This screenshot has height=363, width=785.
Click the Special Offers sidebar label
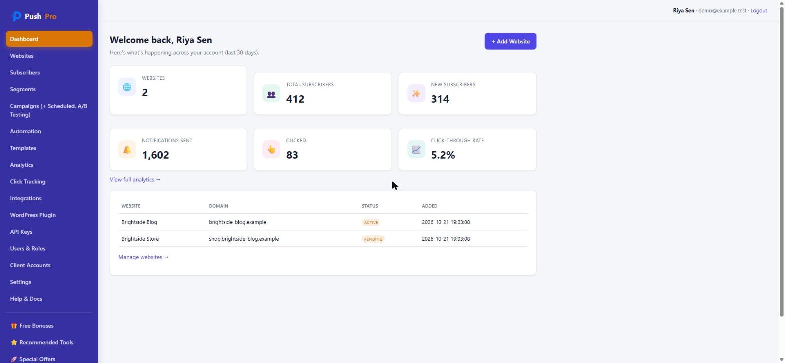point(37,359)
